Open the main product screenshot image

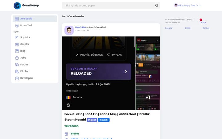(99, 73)
